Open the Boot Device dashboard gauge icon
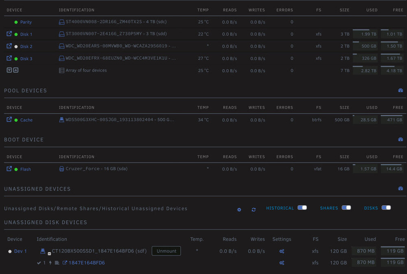Viewport: 407px width, 274px height. coord(400,139)
